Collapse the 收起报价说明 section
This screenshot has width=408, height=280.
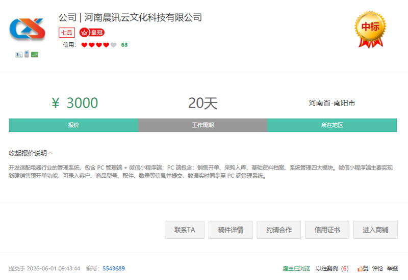click(31, 153)
